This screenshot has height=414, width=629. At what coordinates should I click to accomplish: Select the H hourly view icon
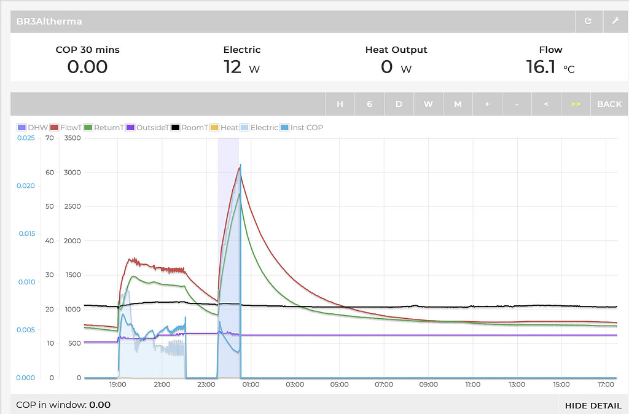tap(340, 104)
